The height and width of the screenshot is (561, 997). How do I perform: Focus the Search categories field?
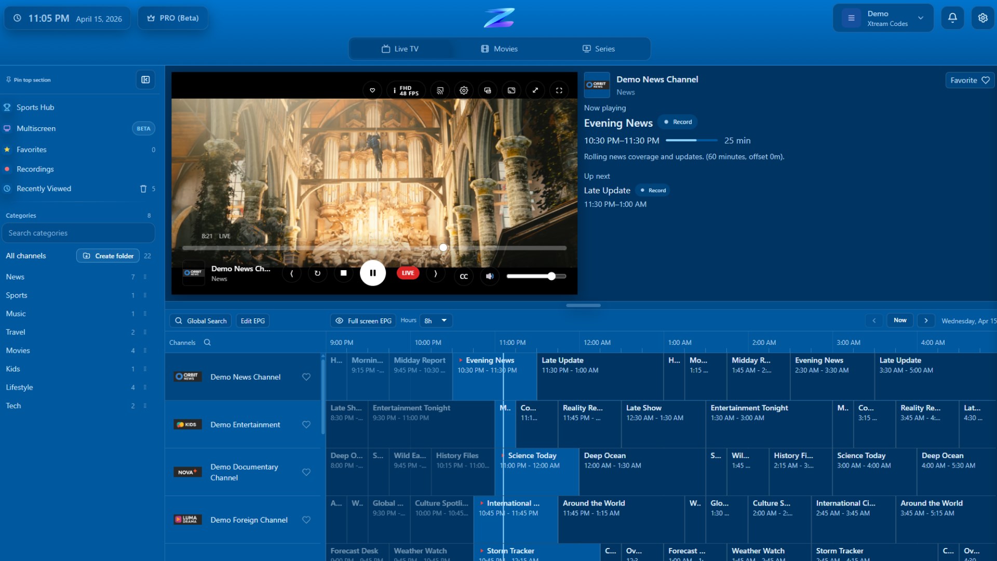click(78, 233)
